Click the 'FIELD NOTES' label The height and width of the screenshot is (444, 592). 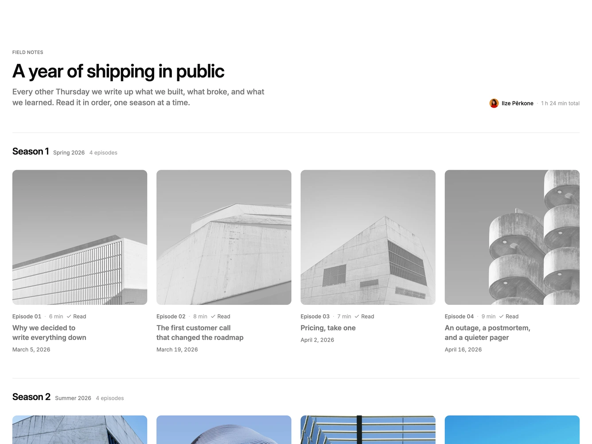(28, 52)
